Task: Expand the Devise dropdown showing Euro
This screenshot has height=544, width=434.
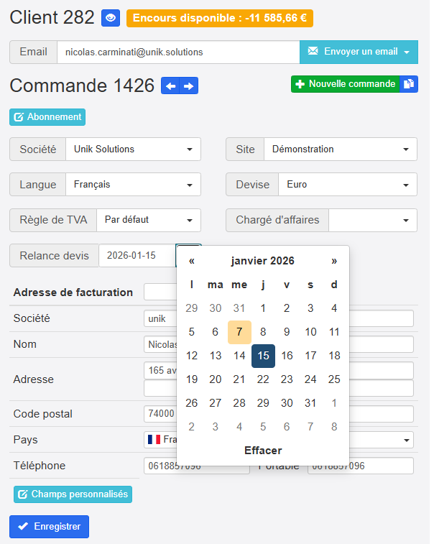Action: (x=347, y=185)
